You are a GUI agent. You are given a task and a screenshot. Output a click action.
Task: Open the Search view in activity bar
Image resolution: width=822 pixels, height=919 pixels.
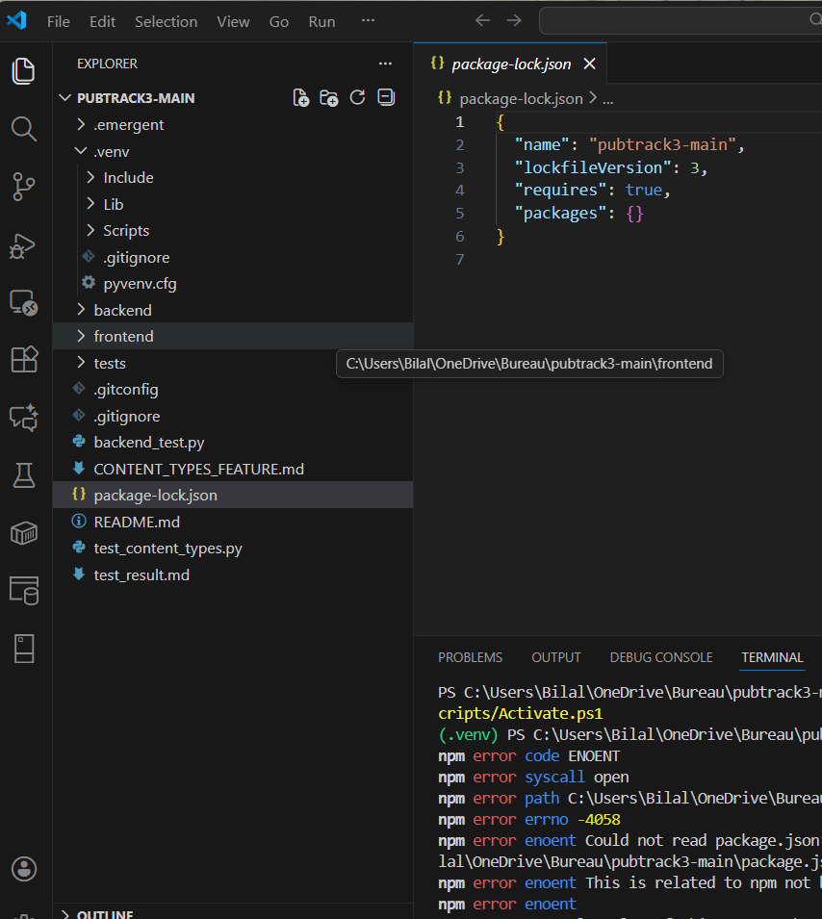[24, 129]
